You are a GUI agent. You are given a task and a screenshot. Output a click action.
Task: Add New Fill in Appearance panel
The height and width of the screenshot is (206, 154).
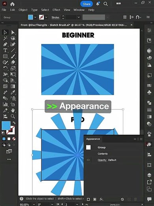point(95,199)
